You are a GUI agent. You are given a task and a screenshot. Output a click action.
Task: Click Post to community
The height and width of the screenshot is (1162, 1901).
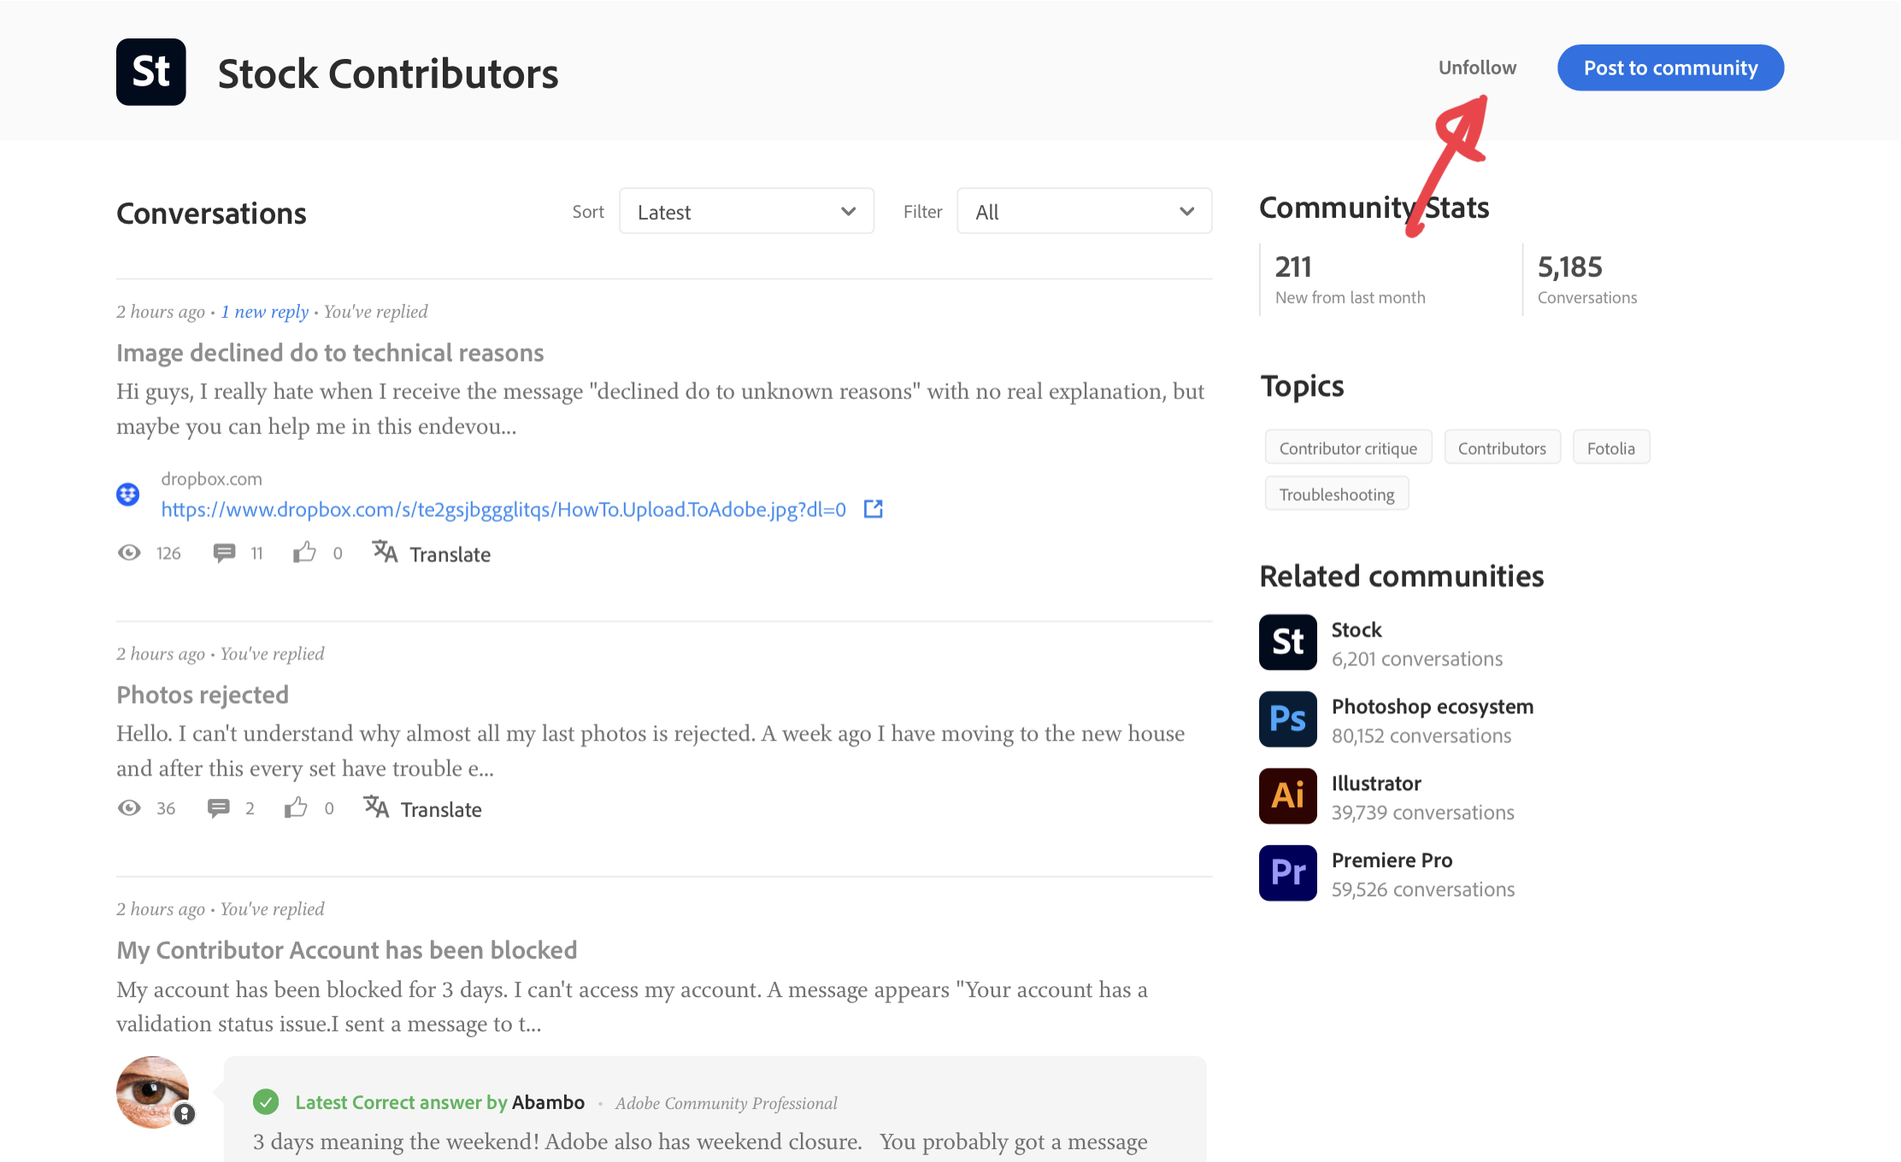pyautogui.click(x=1669, y=67)
